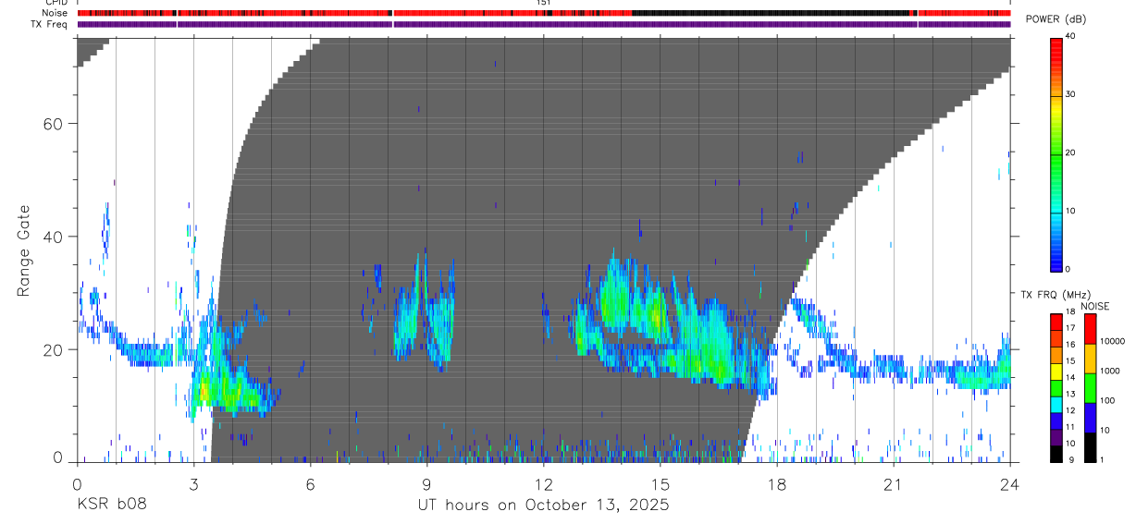Click the green 13 MHz TX frequency swatch
The width and height of the screenshot is (1136, 524).
pos(1056,387)
